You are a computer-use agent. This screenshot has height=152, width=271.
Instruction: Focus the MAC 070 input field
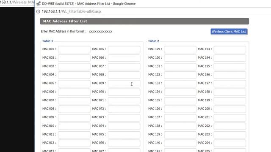[x=124, y=92]
